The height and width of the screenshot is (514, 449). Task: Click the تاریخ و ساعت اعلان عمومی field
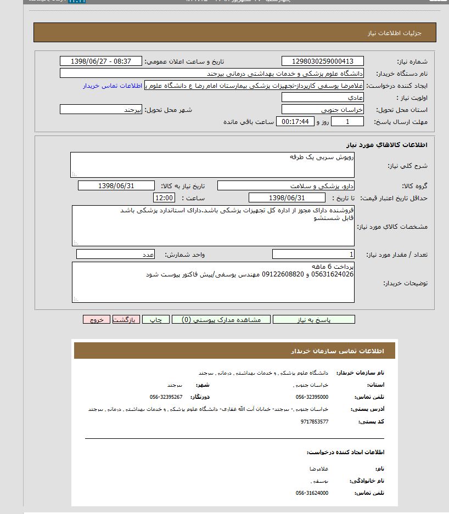[x=100, y=61]
